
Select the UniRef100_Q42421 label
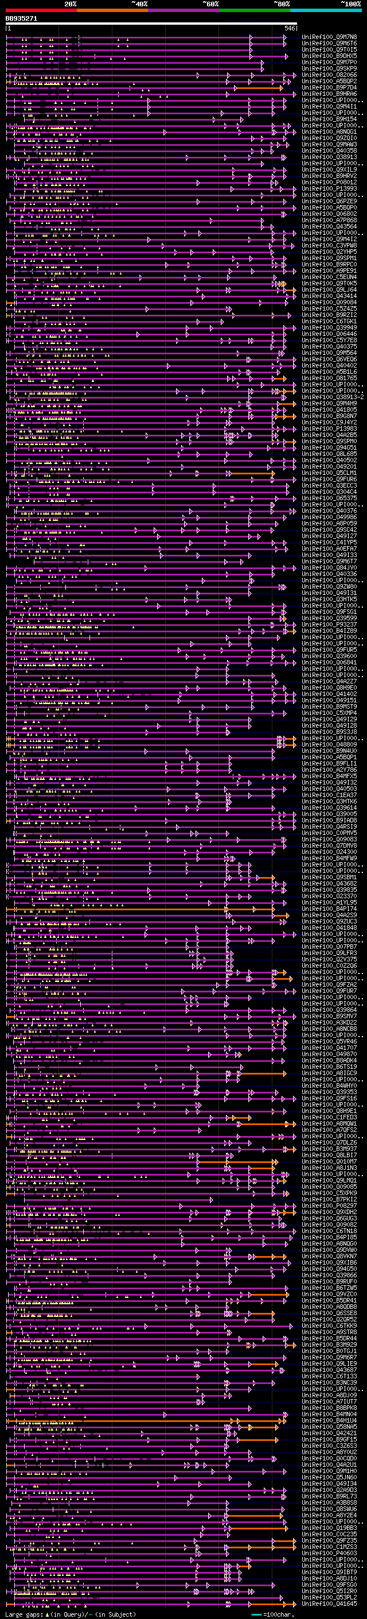pyautogui.click(x=329, y=1433)
